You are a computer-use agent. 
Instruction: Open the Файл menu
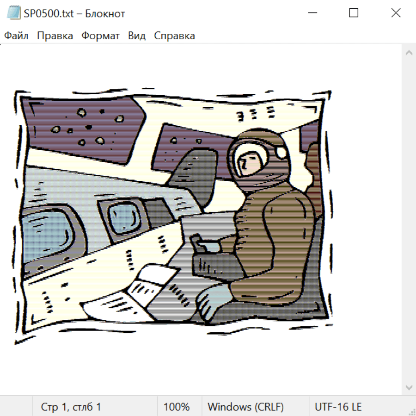[x=16, y=36]
